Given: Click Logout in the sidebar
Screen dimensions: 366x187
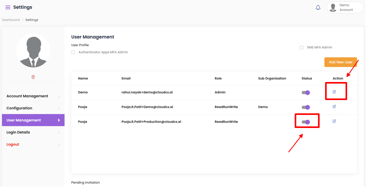Looking at the screenshot, I should [x=13, y=144].
